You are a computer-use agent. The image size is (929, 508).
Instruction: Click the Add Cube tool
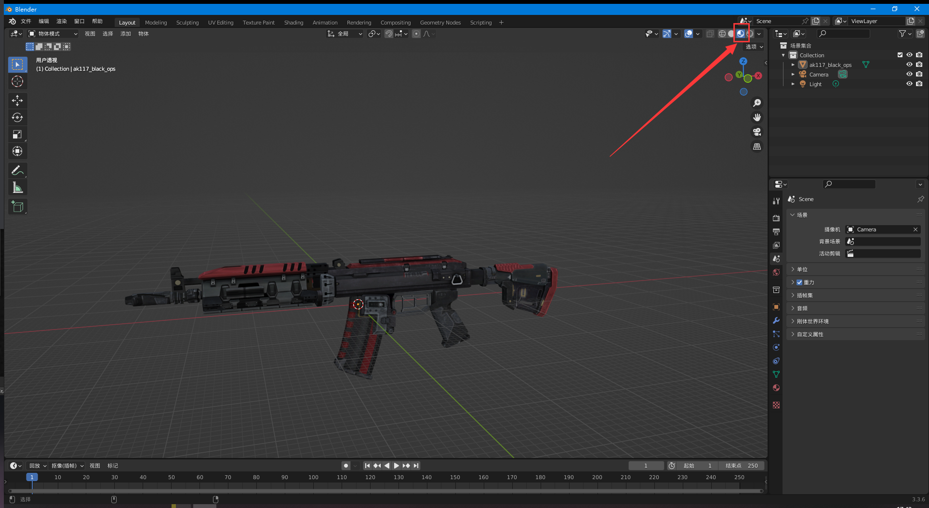tap(17, 207)
